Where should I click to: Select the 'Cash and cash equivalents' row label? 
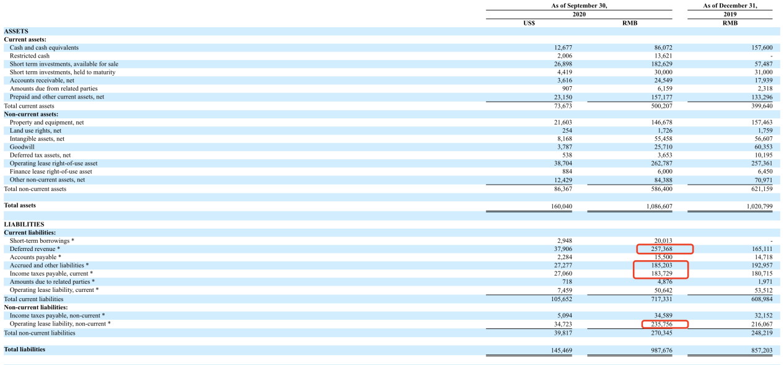tap(44, 48)
